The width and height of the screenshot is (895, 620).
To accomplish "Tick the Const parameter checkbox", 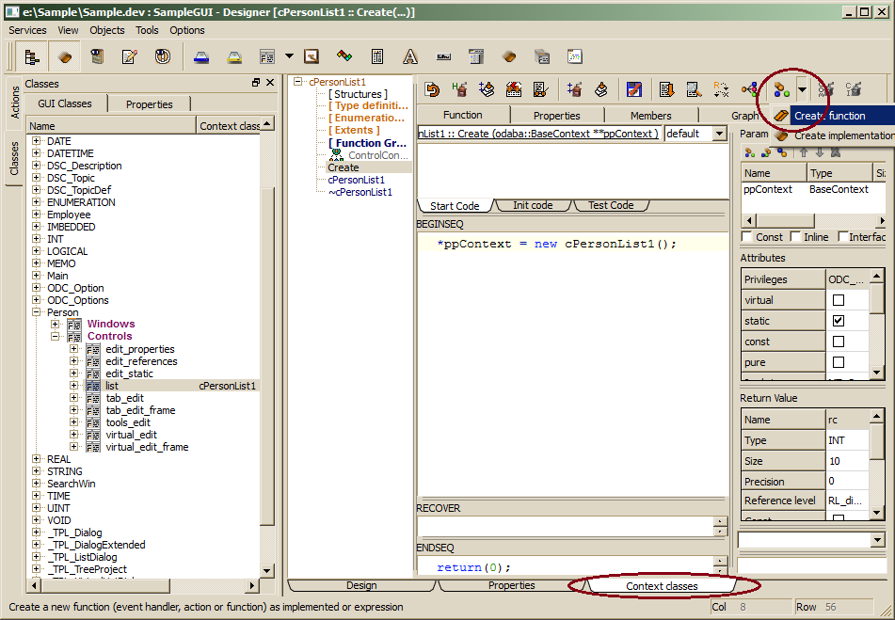I will [747, 237].
